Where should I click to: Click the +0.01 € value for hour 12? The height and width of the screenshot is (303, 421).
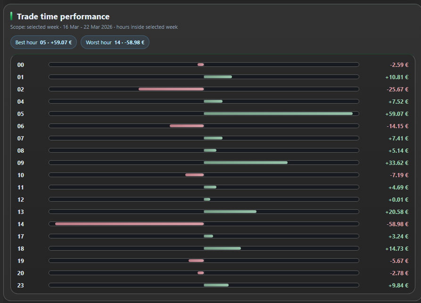(x=397, y=199)
